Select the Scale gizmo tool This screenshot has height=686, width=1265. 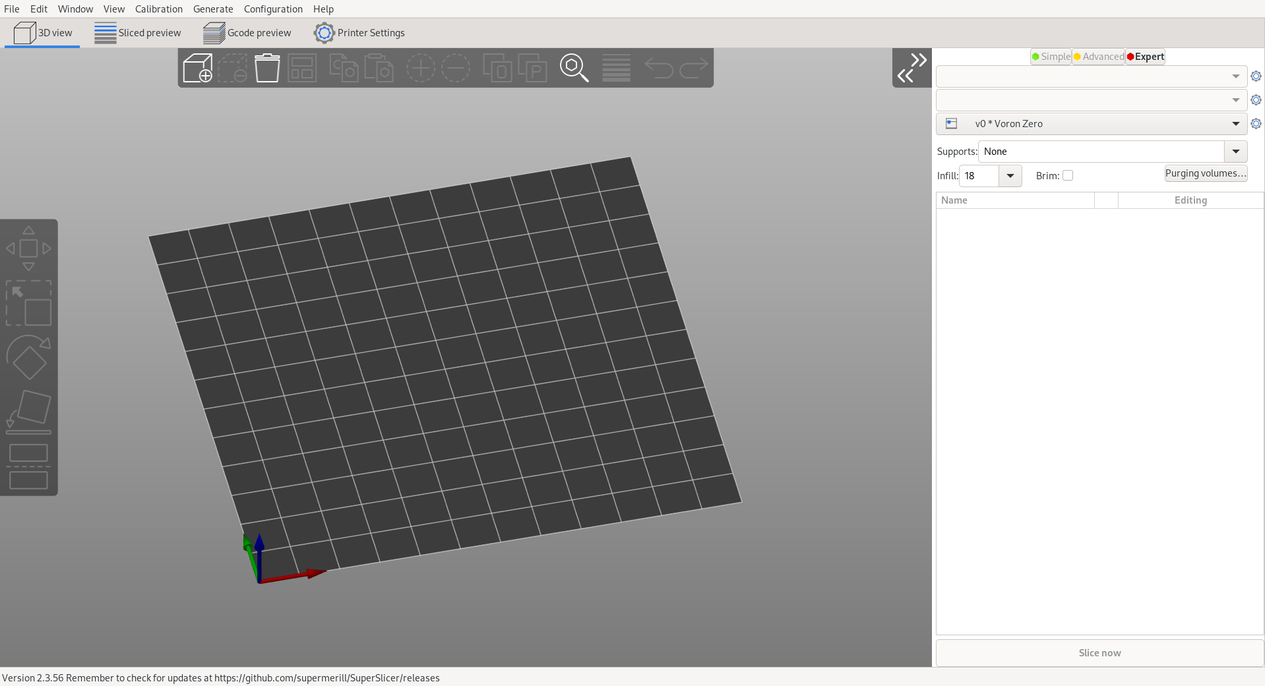click(28, 303)
